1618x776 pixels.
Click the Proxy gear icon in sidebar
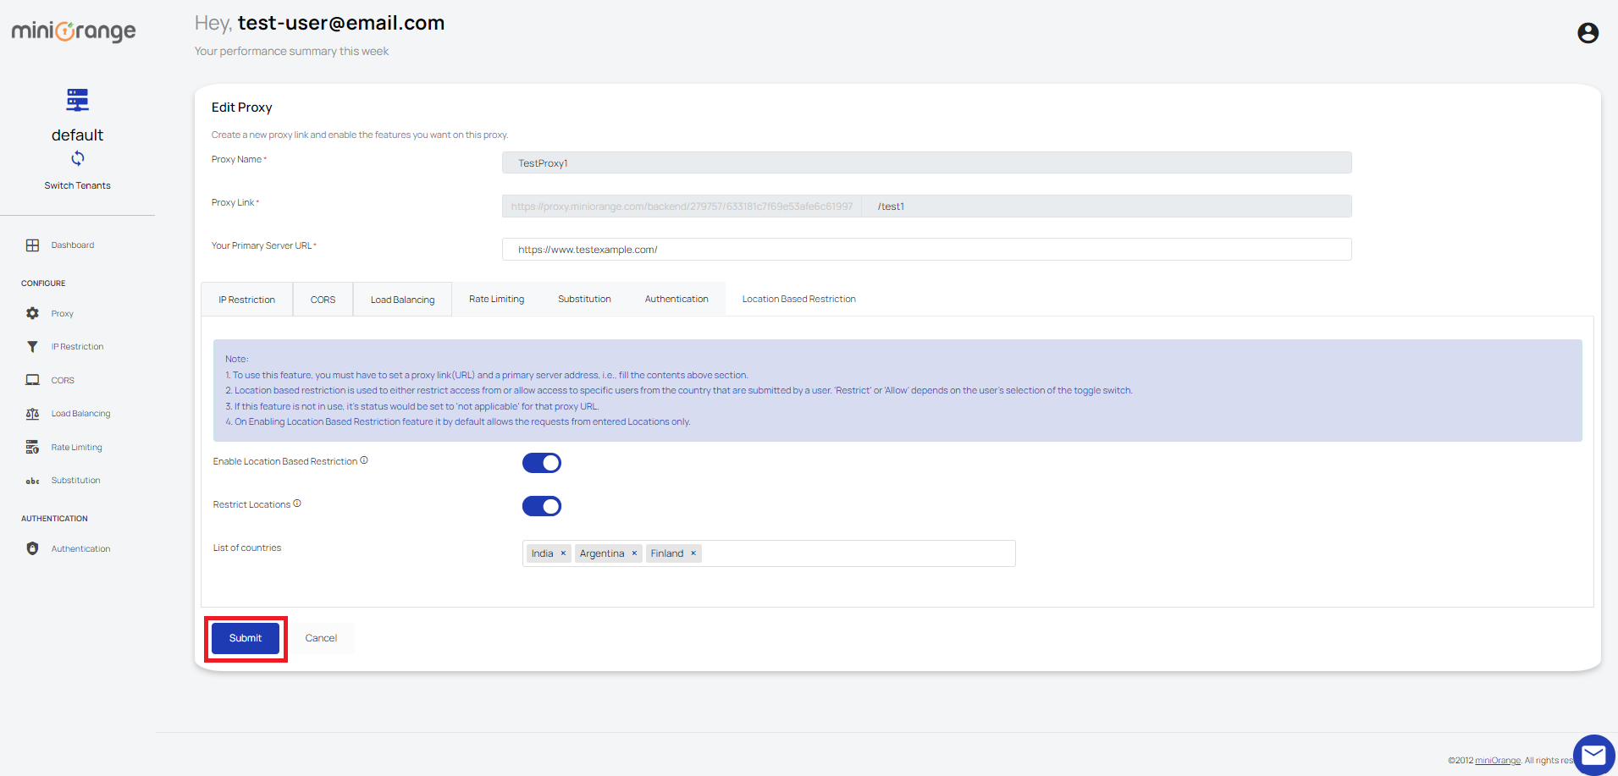tap(32, 313)
